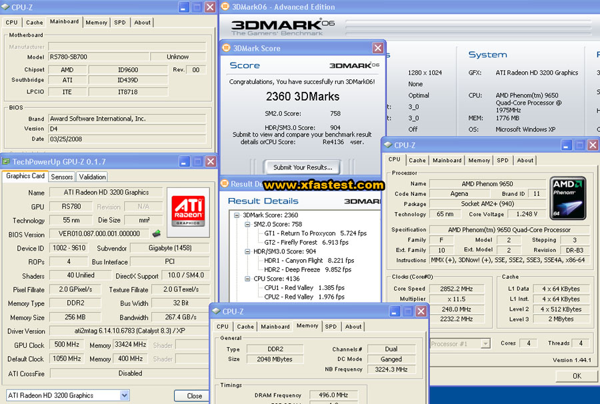Click the DRAM Frequency 496.0 MHz field
This screenshot has width=600, height=404.
333,395
